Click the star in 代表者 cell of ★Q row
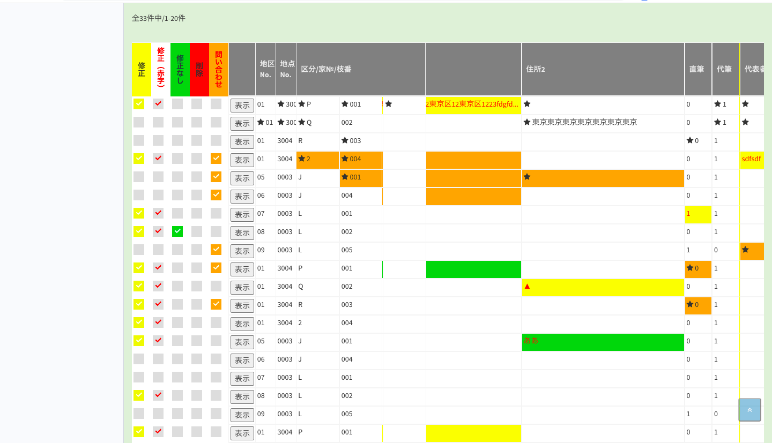Image resolution: width=772 pixels, height=443 pixels. pyautogui.click(x=745, y=122)
